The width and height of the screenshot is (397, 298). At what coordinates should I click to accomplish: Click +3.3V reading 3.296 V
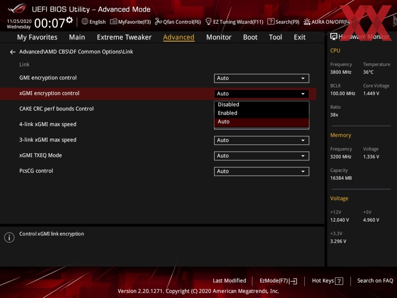tap(338, 241)
